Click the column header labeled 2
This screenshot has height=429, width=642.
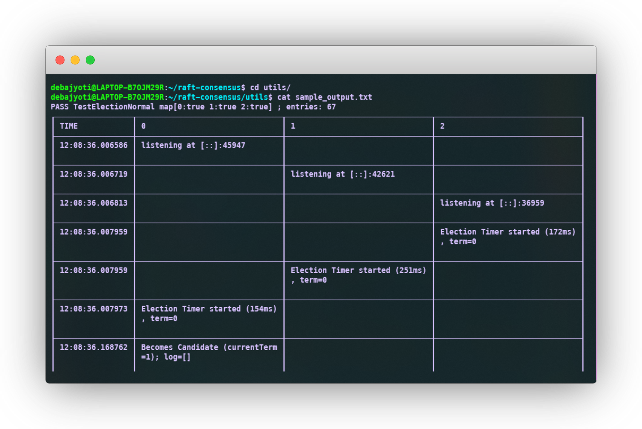pos(442,126)
